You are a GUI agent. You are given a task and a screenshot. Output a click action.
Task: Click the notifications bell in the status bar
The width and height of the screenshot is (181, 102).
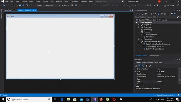click(x=178, y=95)
